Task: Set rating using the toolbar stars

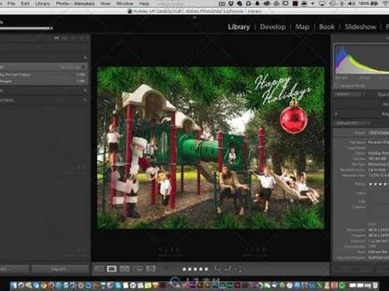Action: point(195,269)
